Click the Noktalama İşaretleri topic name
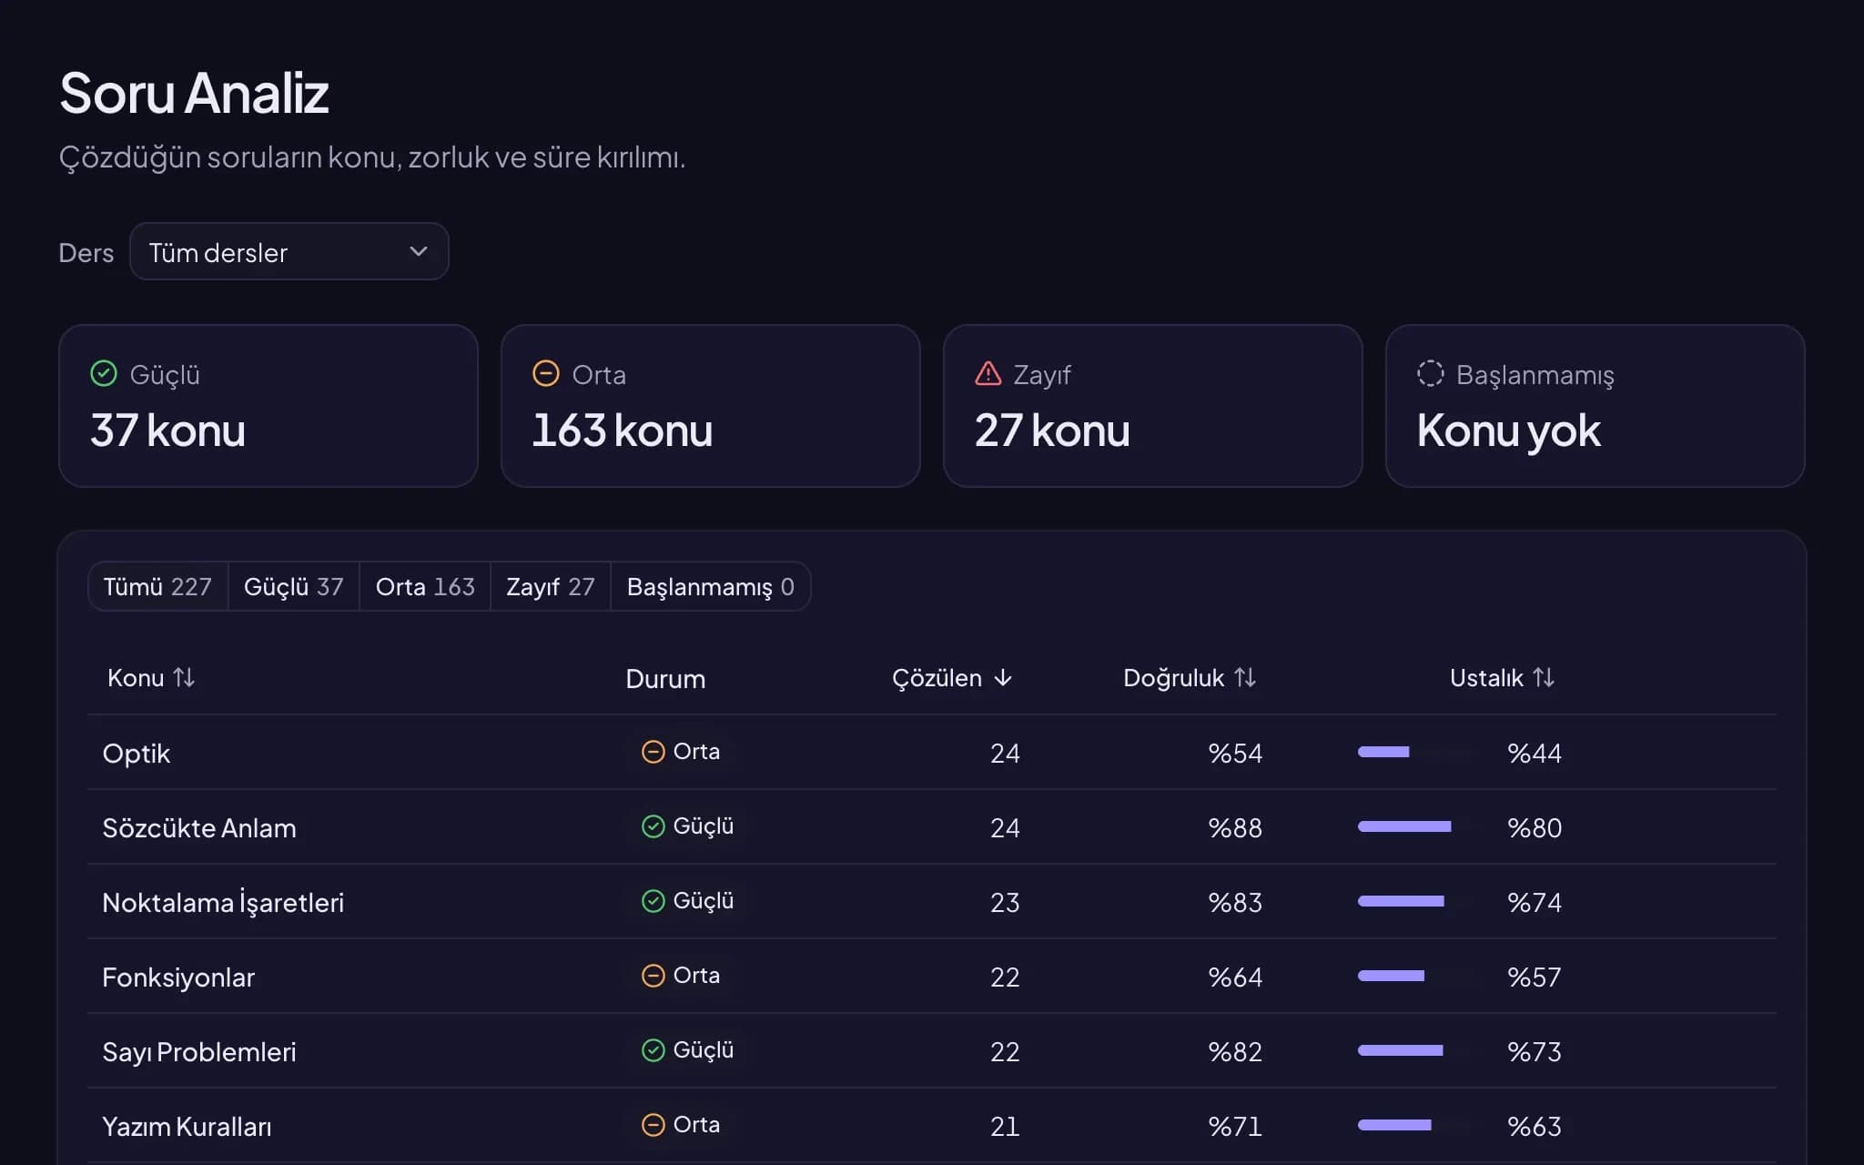The image size is (1864, 1165). tap(223, 903)
